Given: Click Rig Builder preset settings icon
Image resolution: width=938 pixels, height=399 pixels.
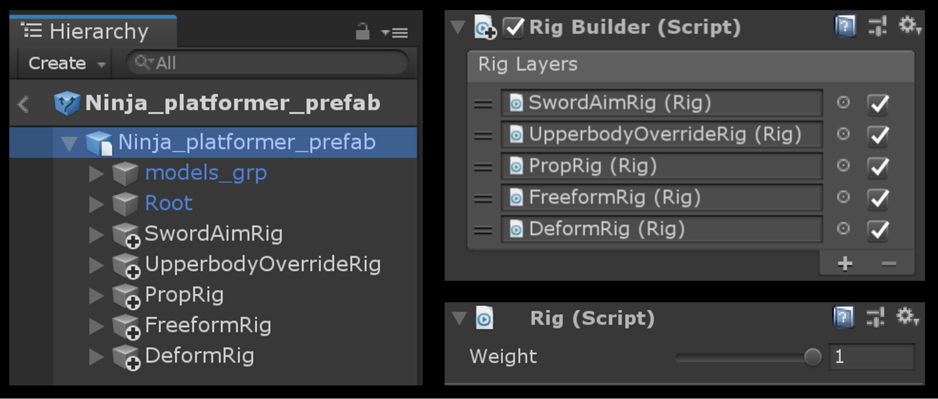Looking at the screenshot, I should click(877, 26).
